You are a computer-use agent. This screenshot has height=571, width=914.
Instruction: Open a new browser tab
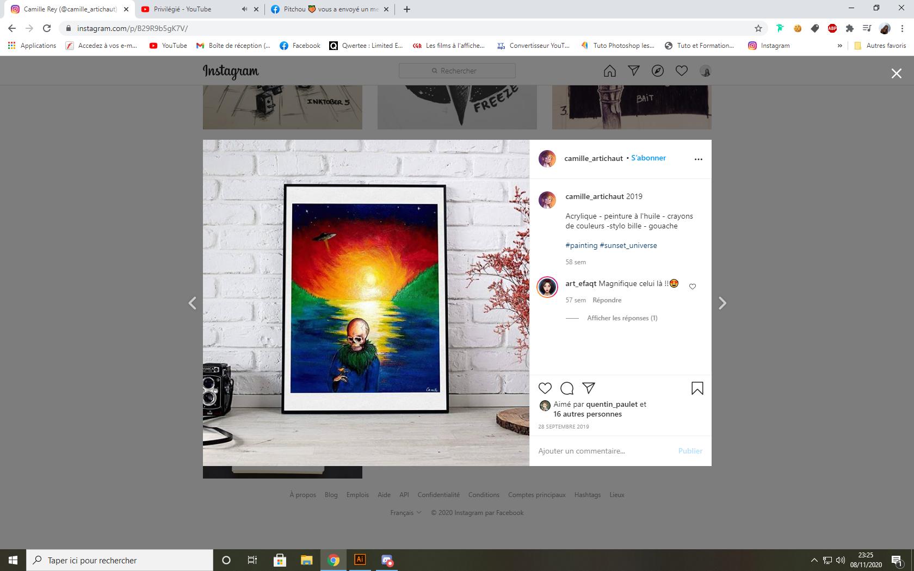pyautogui.click(x=407, y=9)
